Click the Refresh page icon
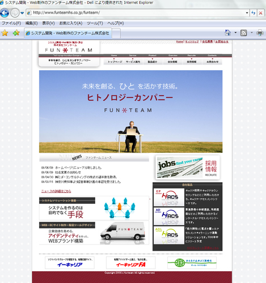This screenshot has height=283, width=266. coord(254,13)
